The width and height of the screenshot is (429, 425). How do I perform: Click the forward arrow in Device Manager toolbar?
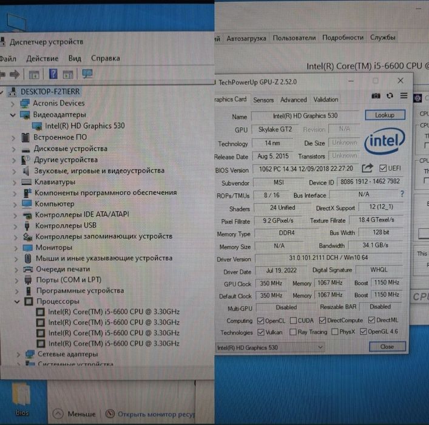coord(15,74)
